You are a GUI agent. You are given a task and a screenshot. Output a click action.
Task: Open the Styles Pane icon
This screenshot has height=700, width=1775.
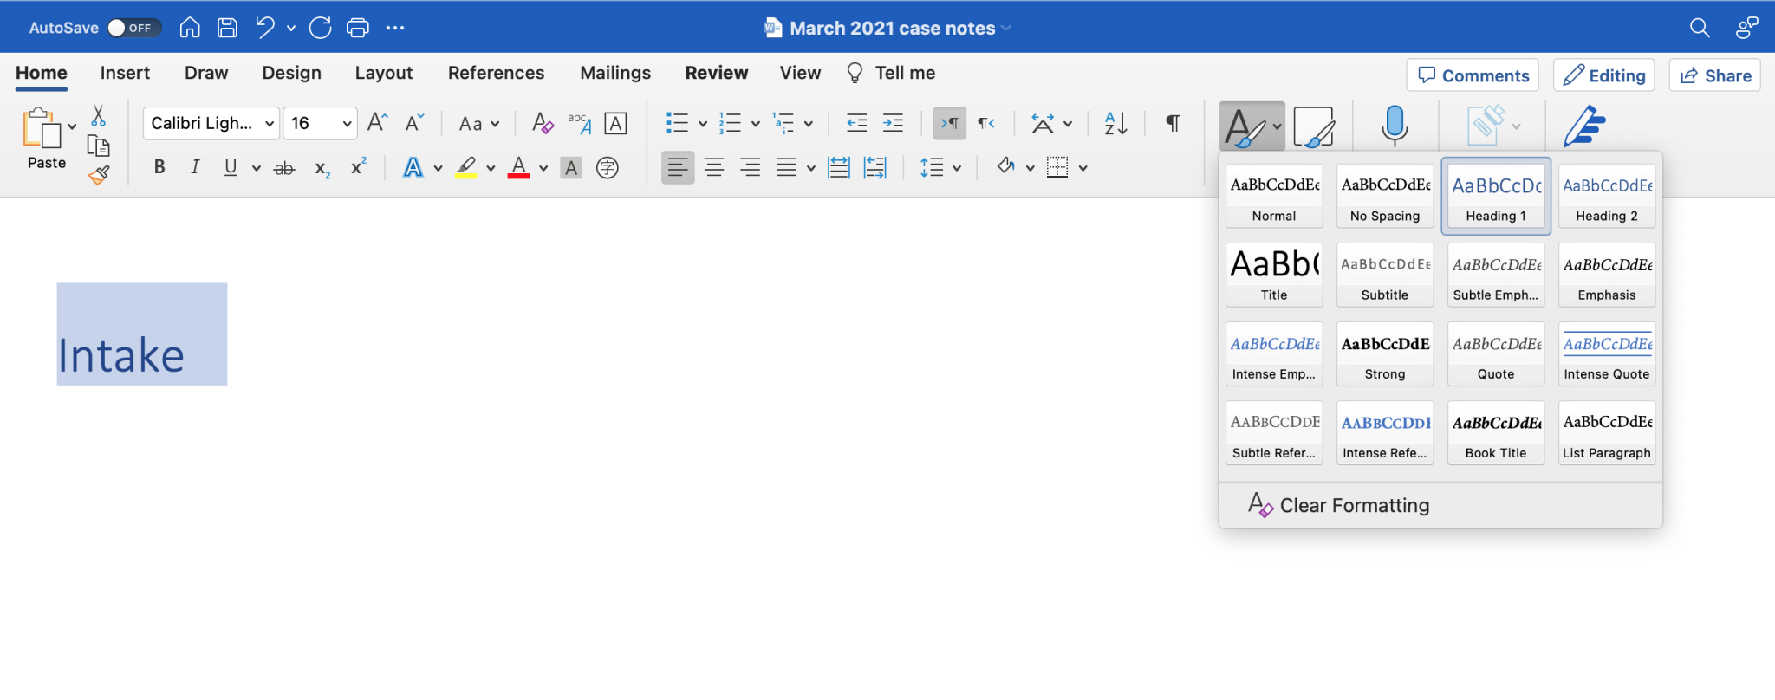[1313, 126]
